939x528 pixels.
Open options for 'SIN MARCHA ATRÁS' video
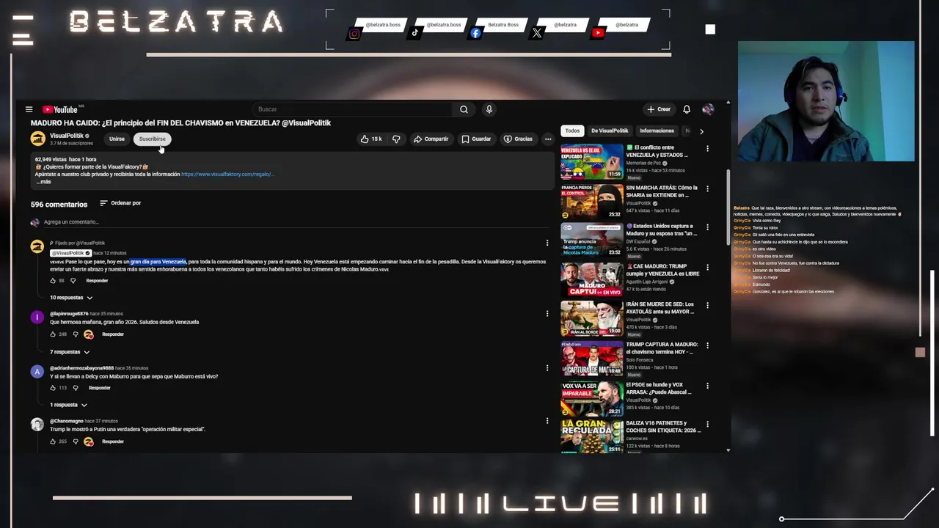point(707,188)
